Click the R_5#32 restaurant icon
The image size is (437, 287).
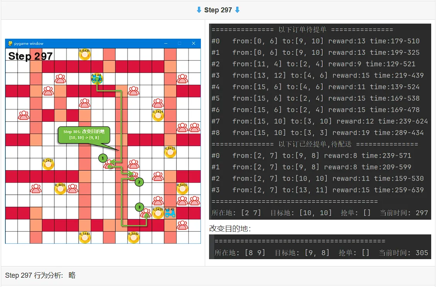click(x=182, y=189)
